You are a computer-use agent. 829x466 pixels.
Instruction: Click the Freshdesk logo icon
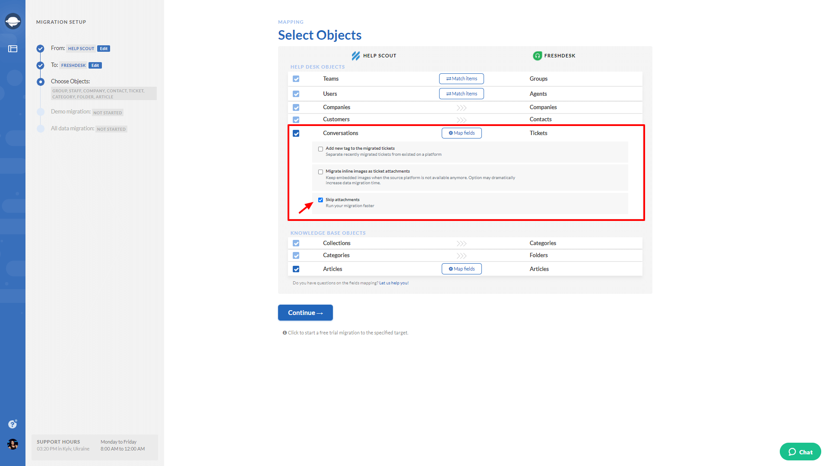(537, 56)
